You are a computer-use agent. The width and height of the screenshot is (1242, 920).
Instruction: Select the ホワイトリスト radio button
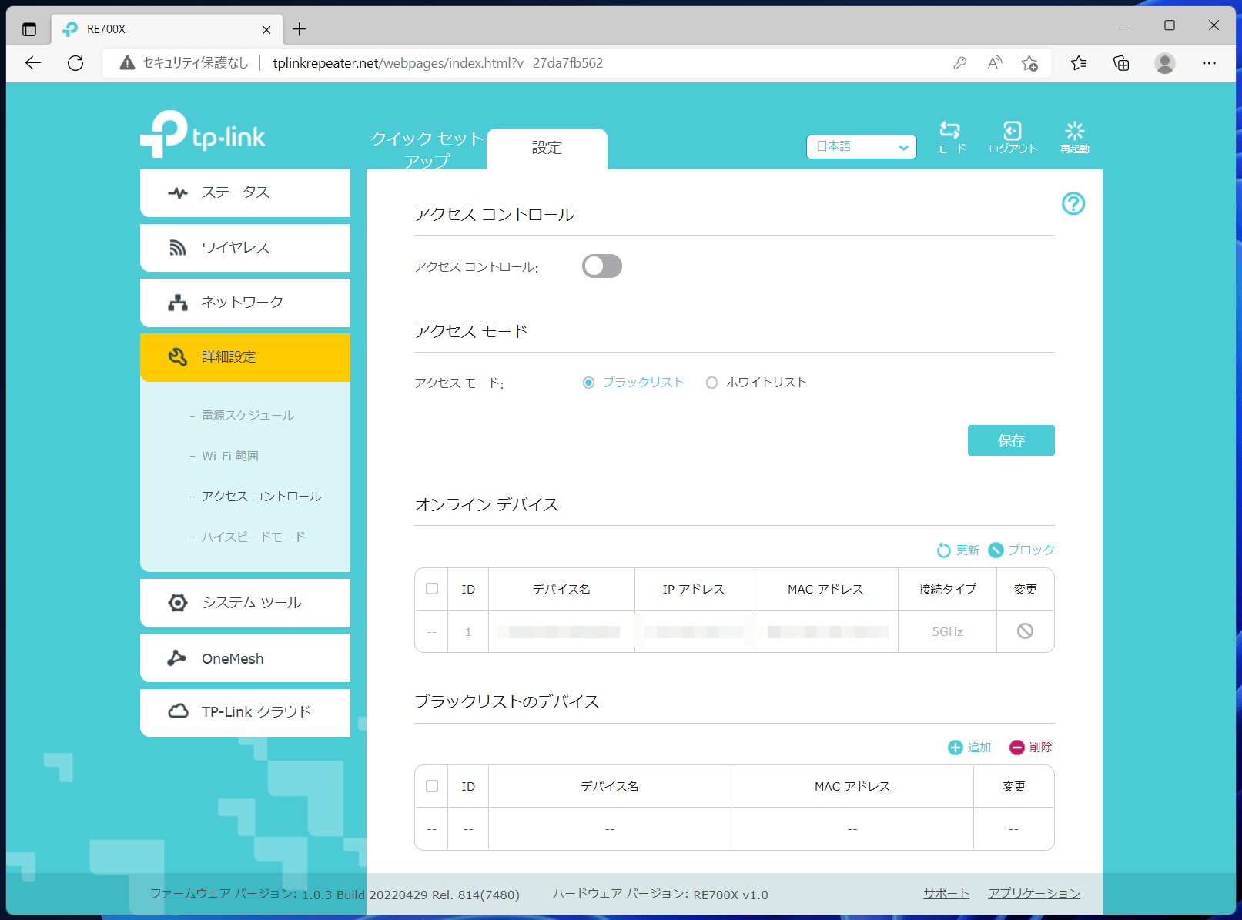[x=711, y=383]
